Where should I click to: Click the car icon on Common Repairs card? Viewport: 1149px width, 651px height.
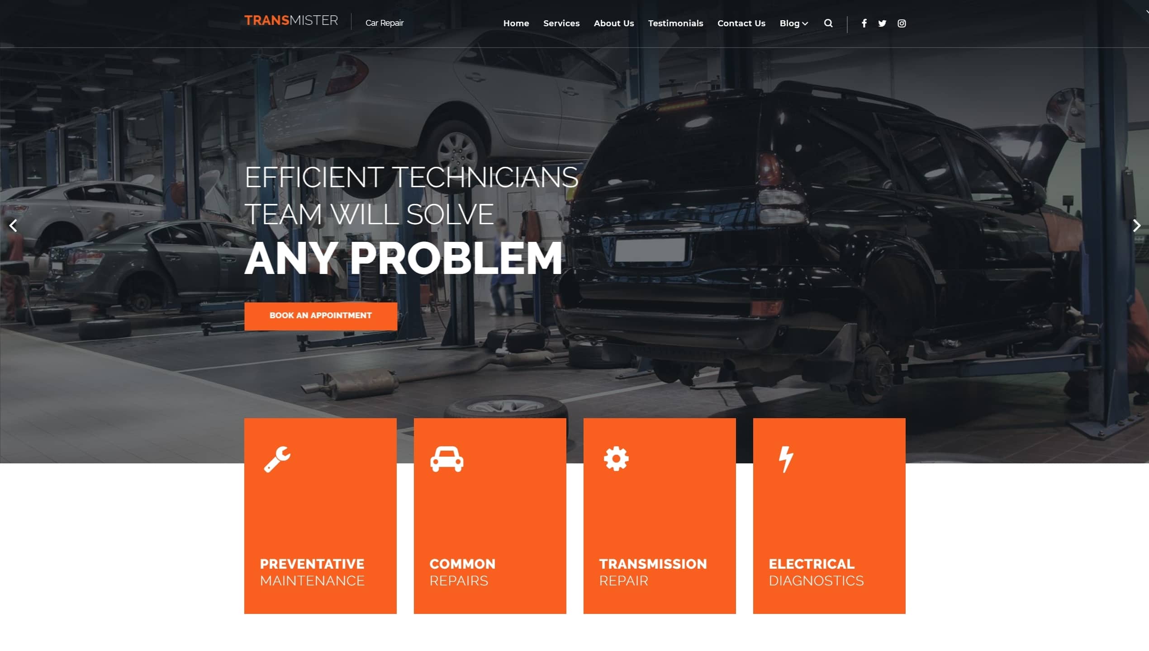[446, 458]
